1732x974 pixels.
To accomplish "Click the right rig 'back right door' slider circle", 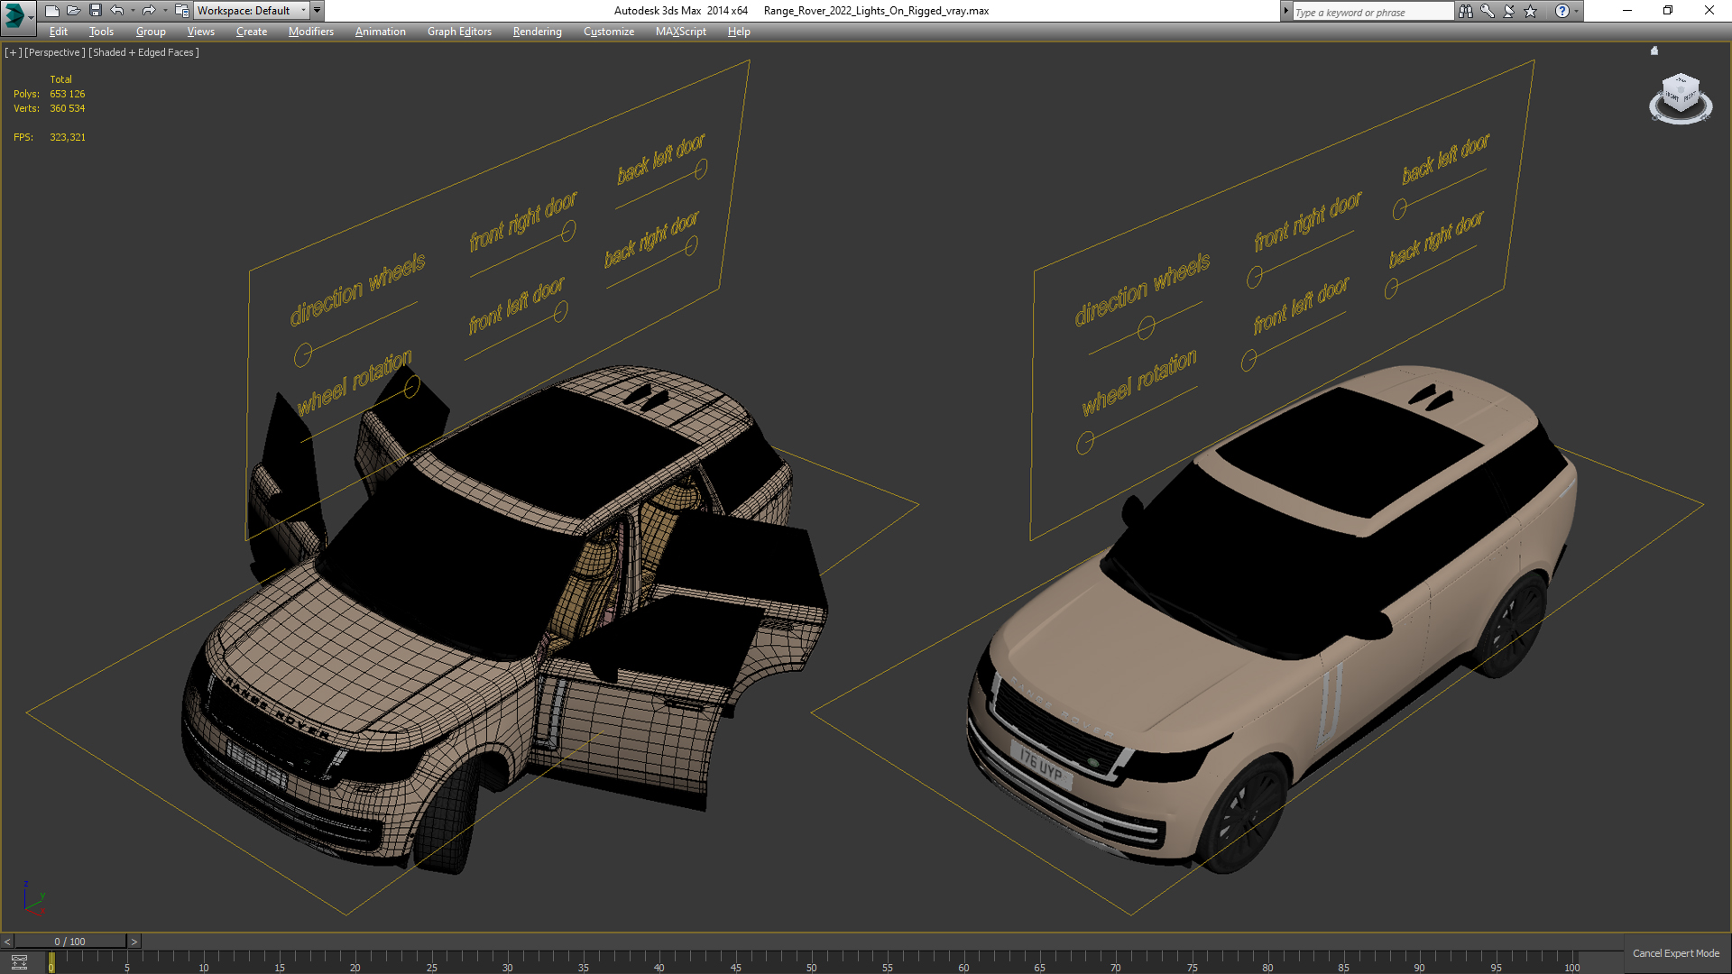I will (x=1391, y=288).
